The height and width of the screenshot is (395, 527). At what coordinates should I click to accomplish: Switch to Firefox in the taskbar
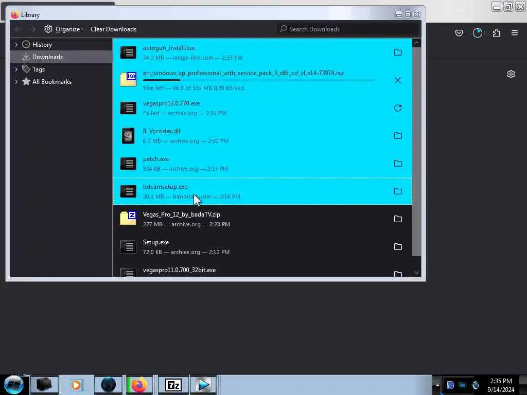(x=139, y=385)
